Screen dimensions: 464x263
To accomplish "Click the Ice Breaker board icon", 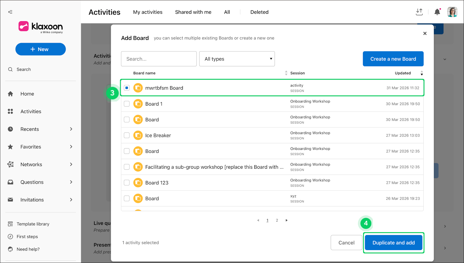I will [x=138, y=135].
